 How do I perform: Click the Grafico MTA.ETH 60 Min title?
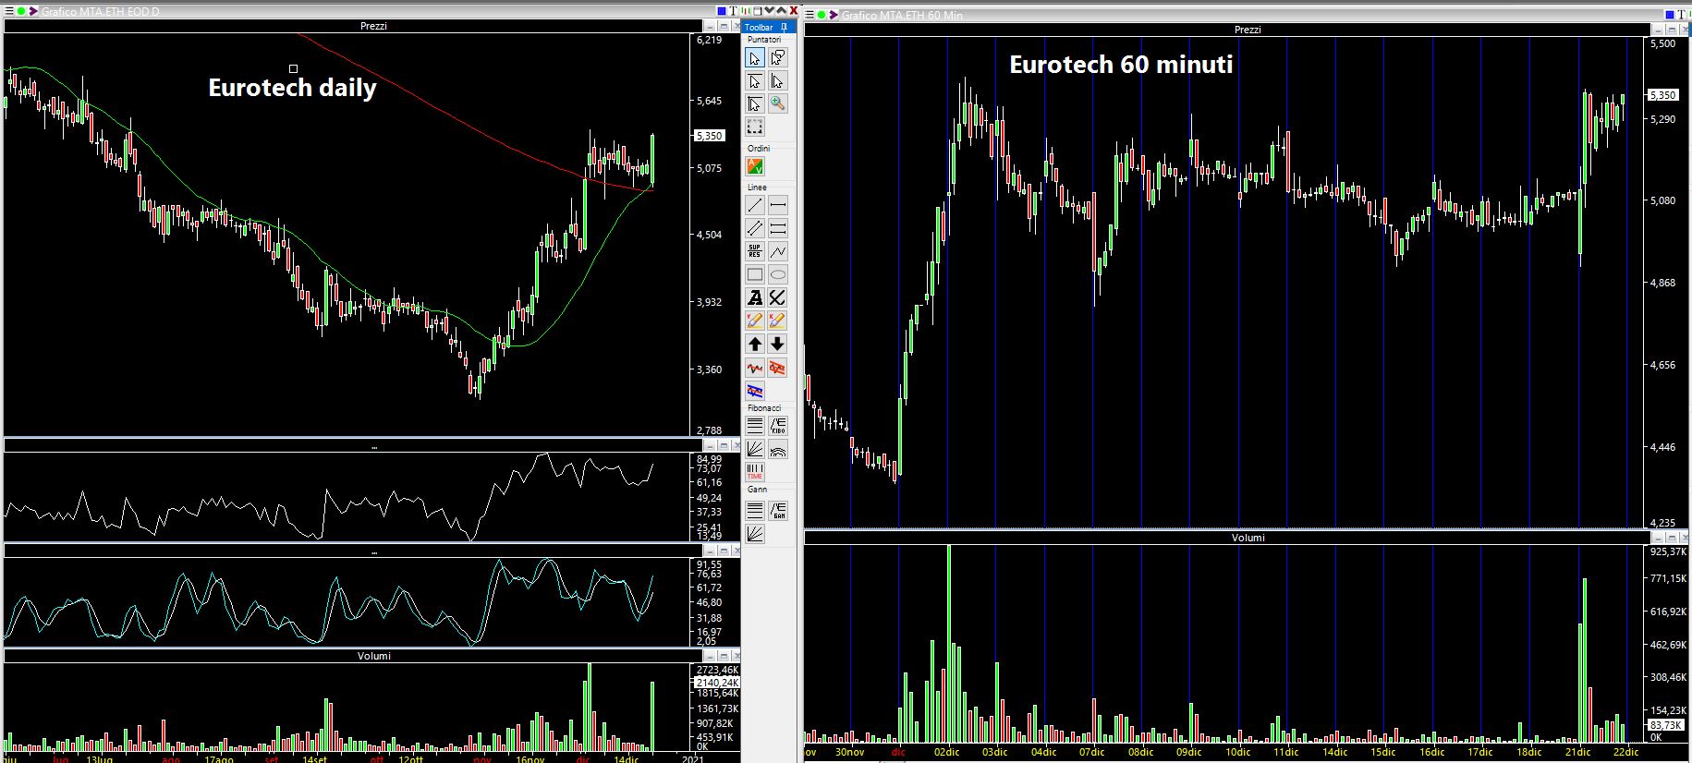pos(902,16)
